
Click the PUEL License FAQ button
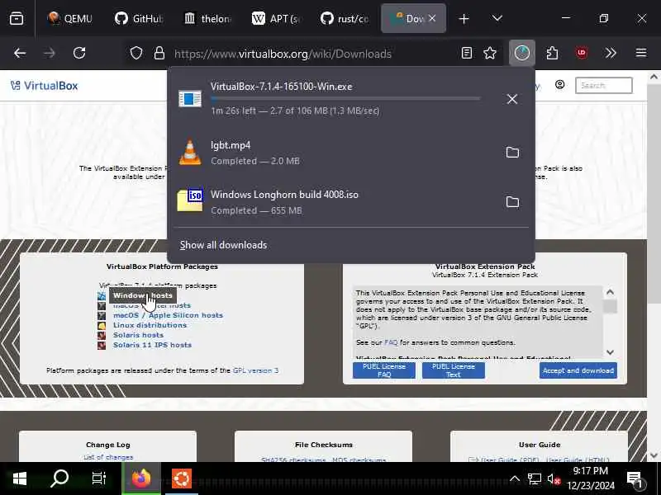pos(384,370)
